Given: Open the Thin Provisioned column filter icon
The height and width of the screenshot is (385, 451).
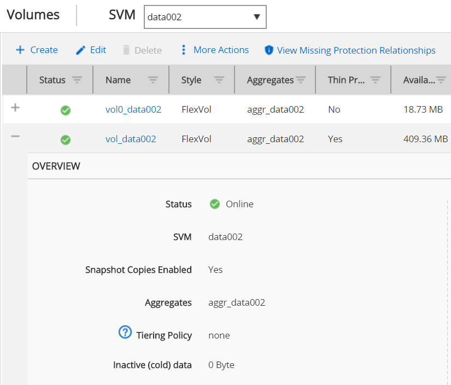Looking at the screenshot, I should [x=376, y=80].
